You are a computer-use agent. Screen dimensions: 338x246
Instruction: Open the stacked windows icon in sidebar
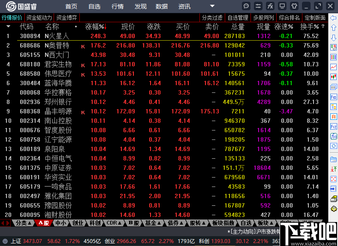point(333,87)
